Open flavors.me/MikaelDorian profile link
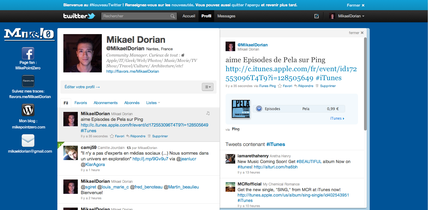Viewport: 428px width, 210px height. click(x=133, y=71)
